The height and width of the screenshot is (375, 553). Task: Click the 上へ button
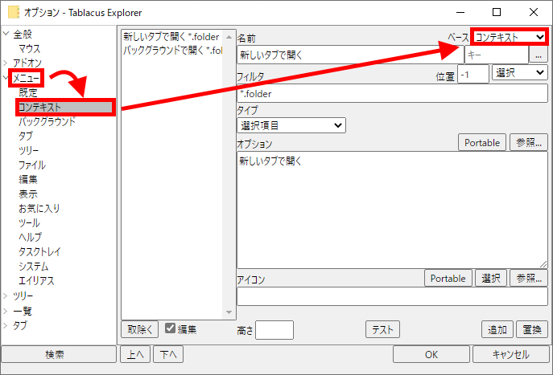coord(135,354)
